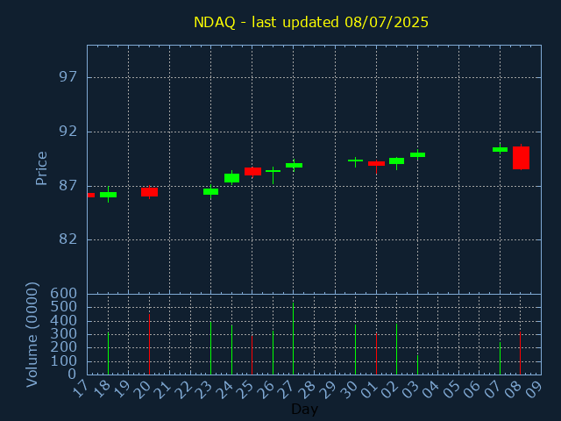Select the day-axis label 05
This screenshot has height=421, width=561.
pos(452,389)
